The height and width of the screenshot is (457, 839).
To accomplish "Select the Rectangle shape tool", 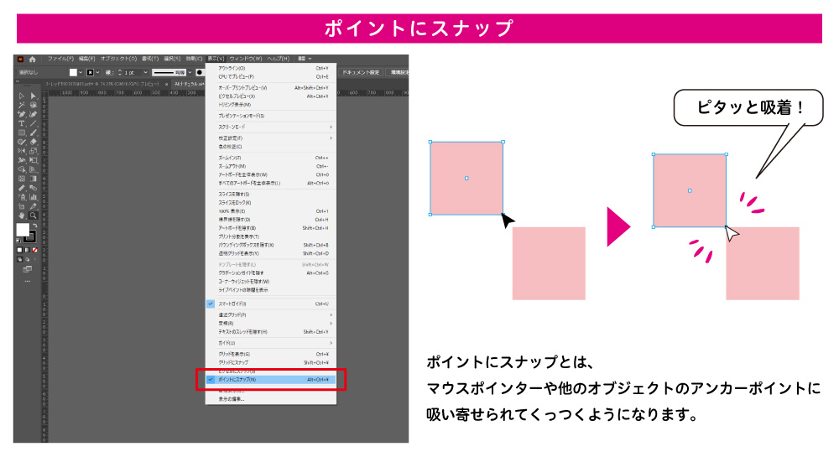I will coord(22,132).
